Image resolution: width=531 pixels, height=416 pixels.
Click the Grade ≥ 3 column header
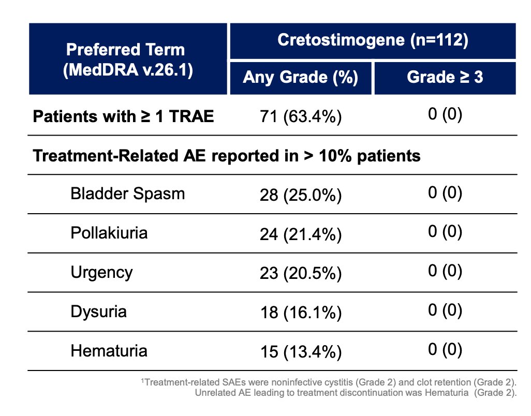coord(445,78)
